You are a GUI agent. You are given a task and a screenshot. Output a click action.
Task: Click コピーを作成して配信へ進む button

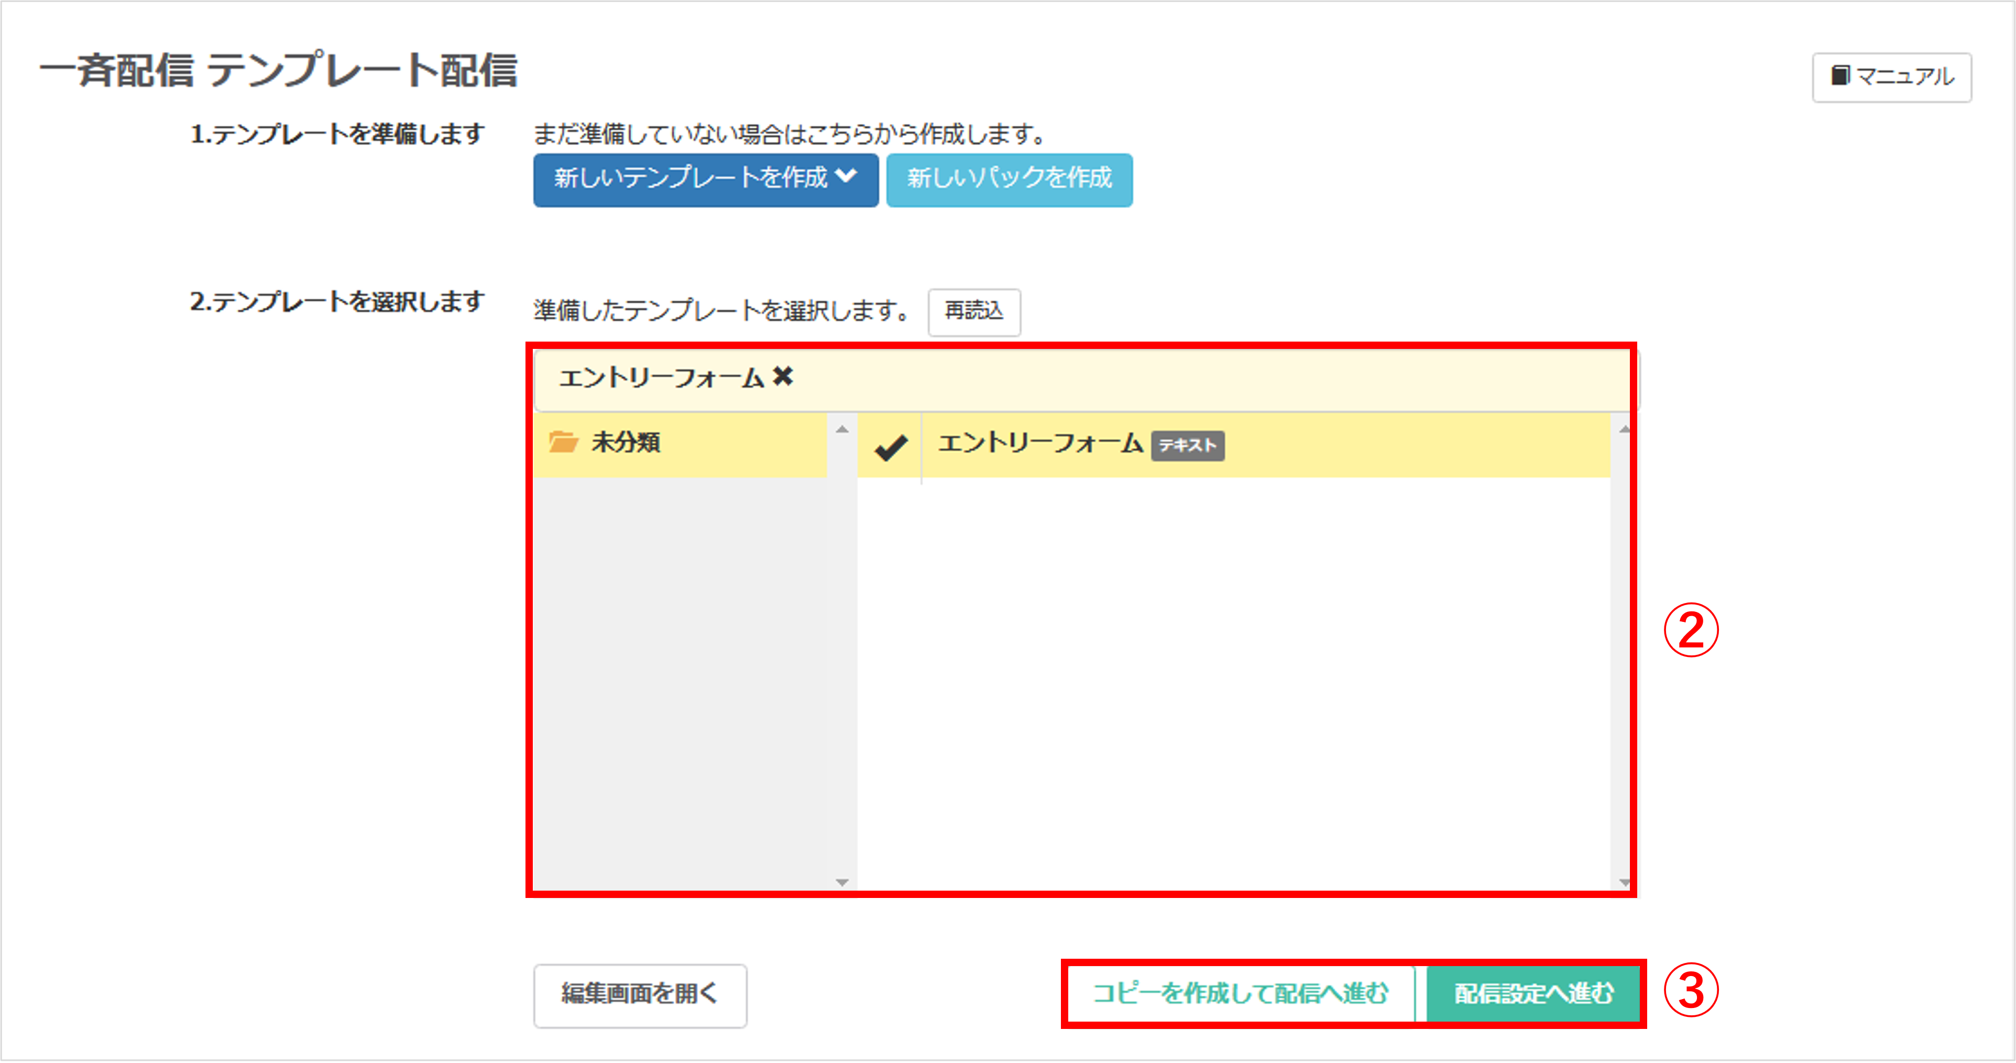(1241, 994)
